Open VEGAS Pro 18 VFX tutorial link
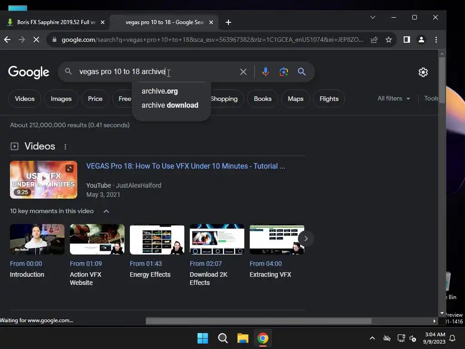Viewport: 465px width, 349px height. [186, 166]
